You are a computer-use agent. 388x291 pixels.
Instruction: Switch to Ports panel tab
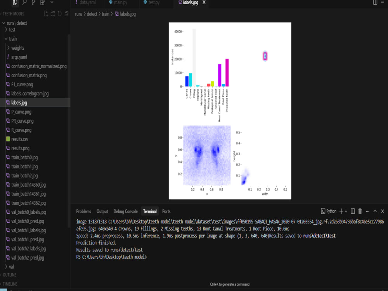[x=166, y=211]
